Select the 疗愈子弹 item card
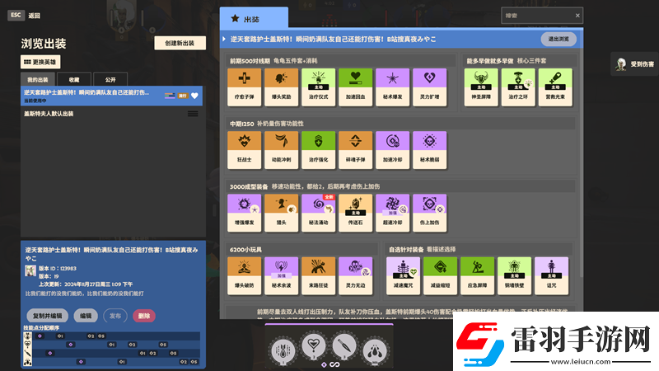This screenshot has width=659, height=371. (244, 87)
